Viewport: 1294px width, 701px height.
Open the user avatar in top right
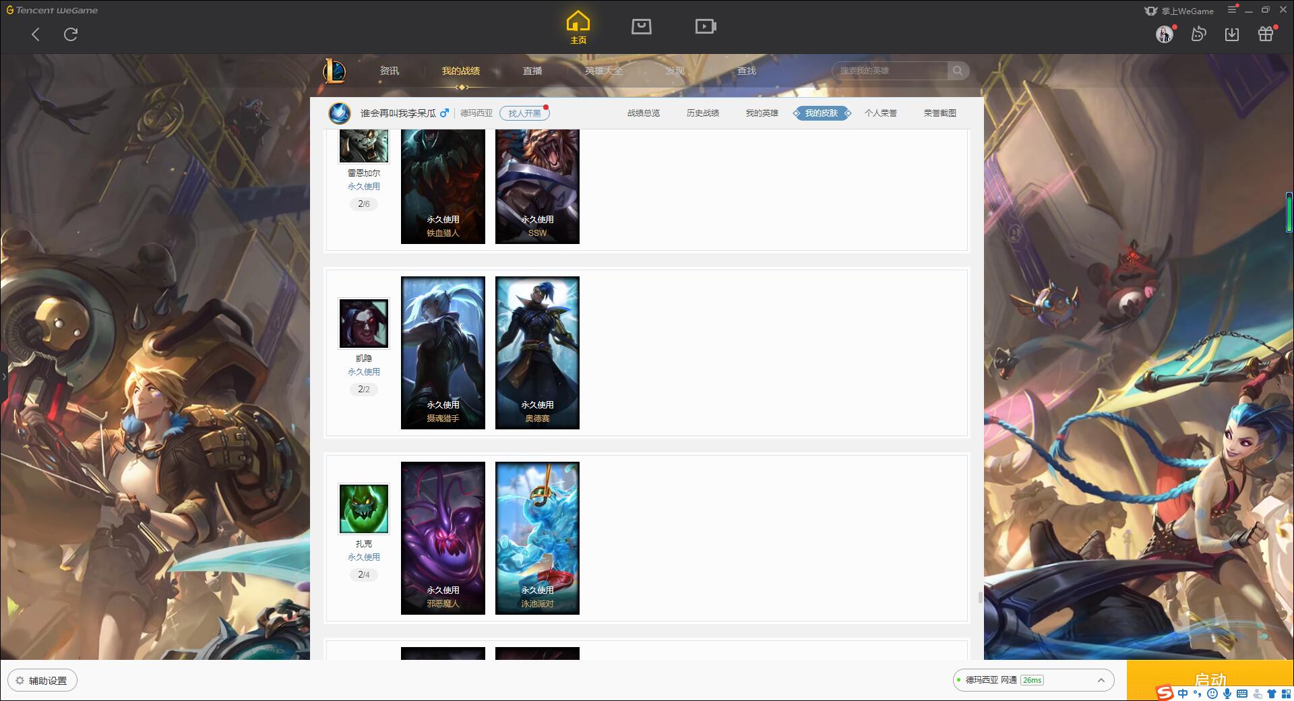pos(1165,34)
